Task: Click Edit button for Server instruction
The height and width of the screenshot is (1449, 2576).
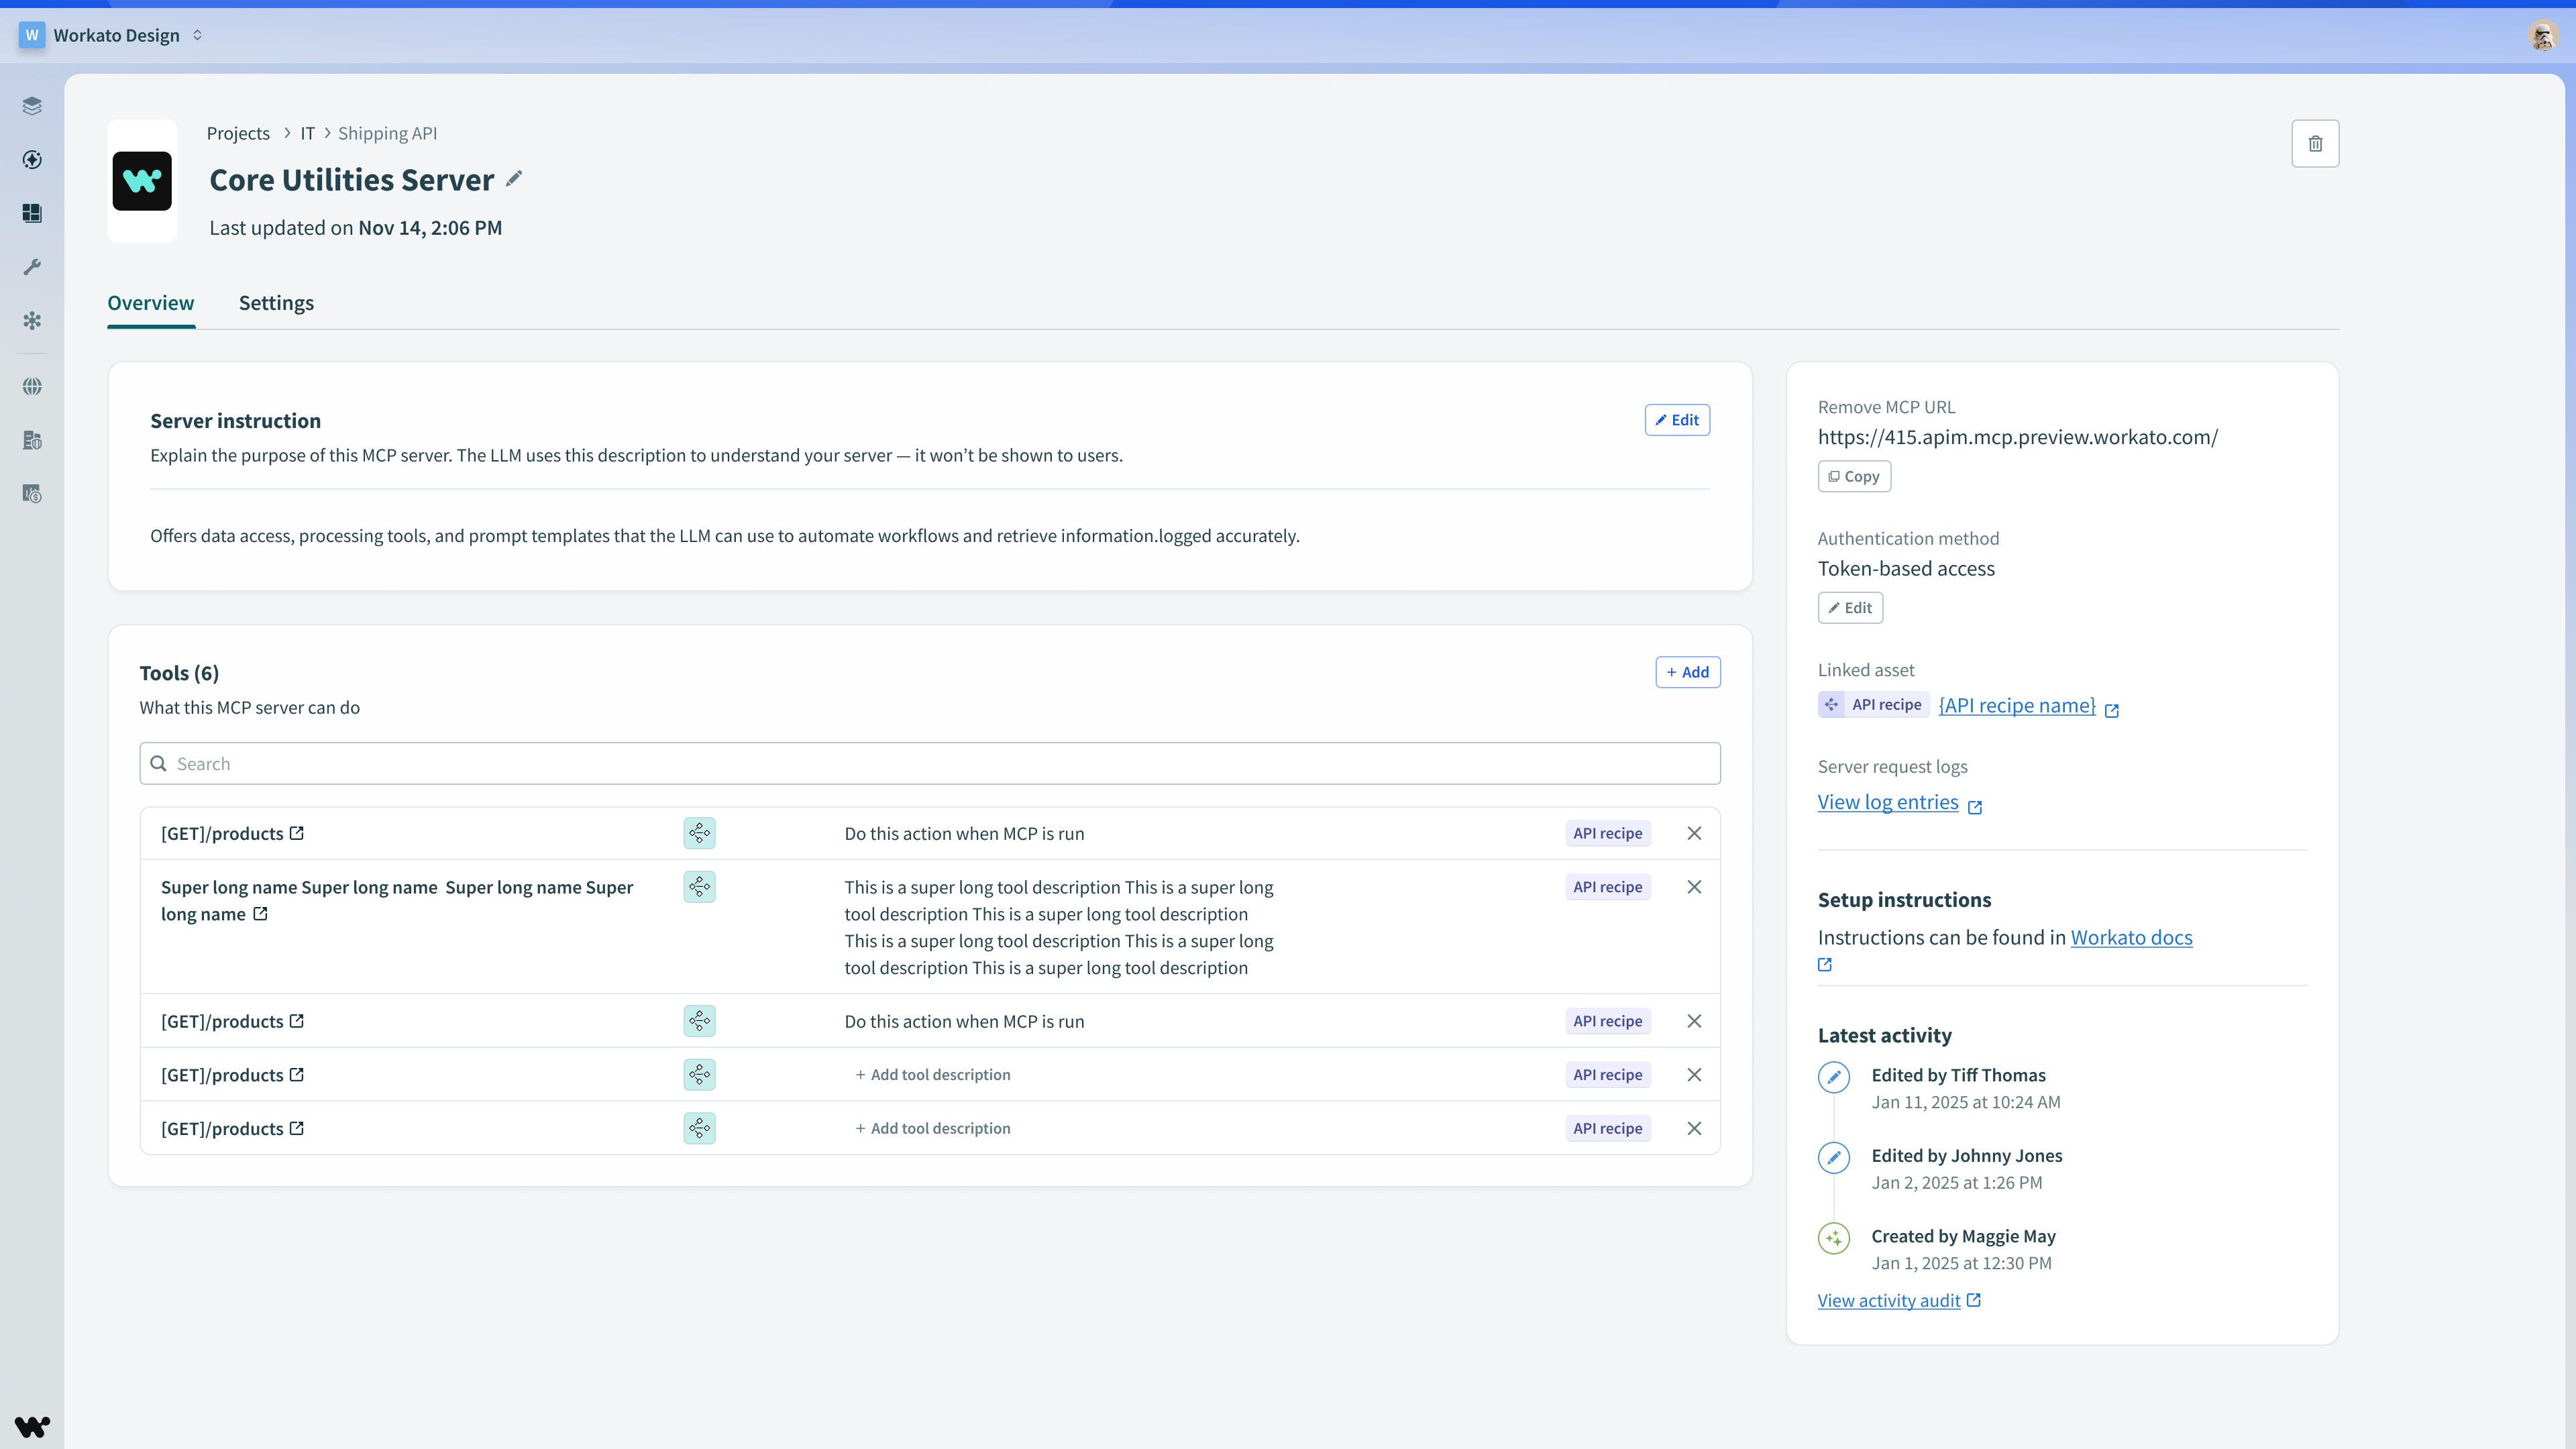Action: coord(1677,420)
